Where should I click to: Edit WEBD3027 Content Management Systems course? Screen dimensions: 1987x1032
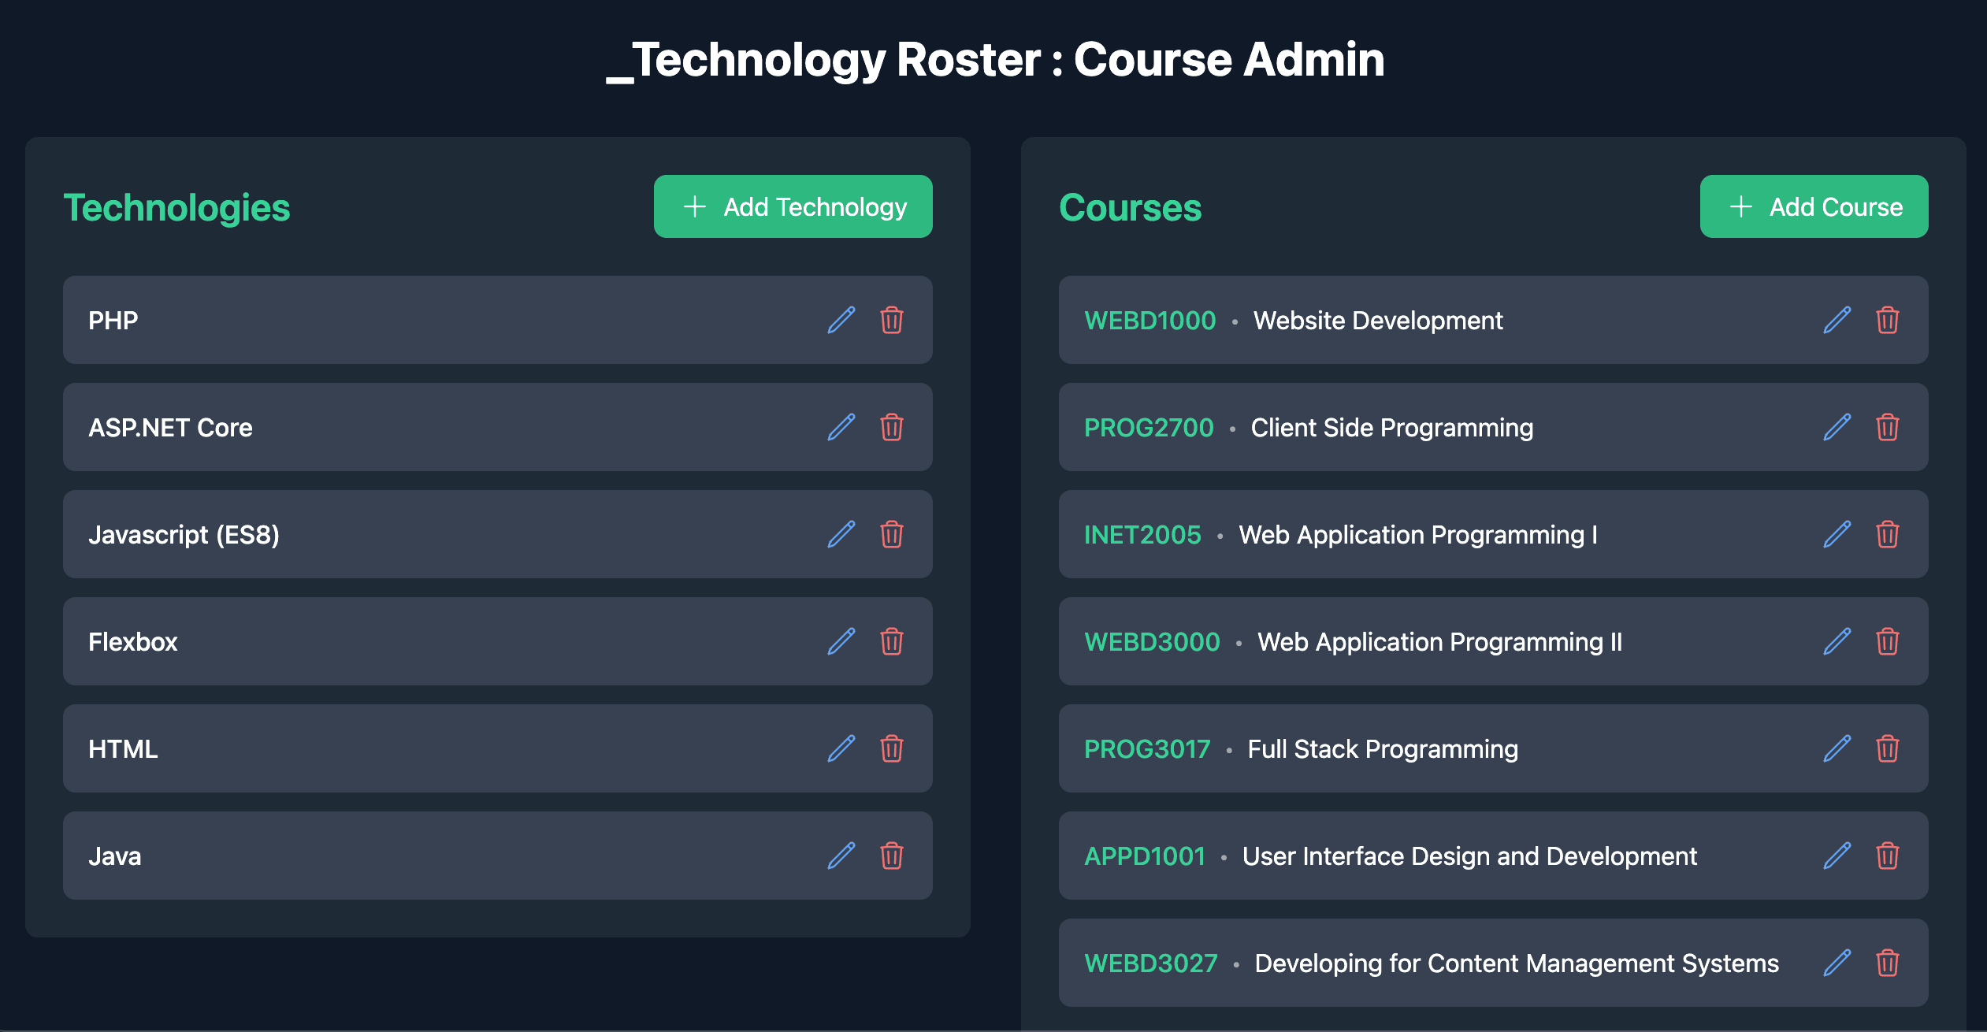1837,963
